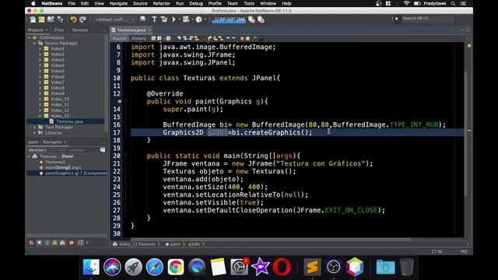The height and width of the screenshot is (280, 498).
Task: Collapse the Video_13 package node
Action: point(40,116)
